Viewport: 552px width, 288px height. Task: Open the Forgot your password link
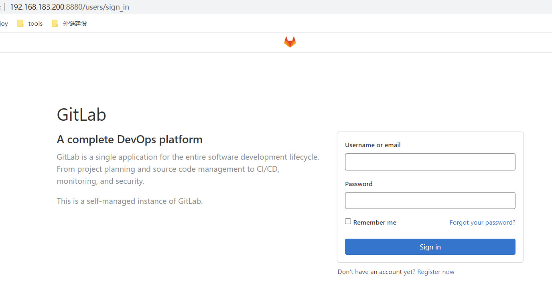pos(482,222)
